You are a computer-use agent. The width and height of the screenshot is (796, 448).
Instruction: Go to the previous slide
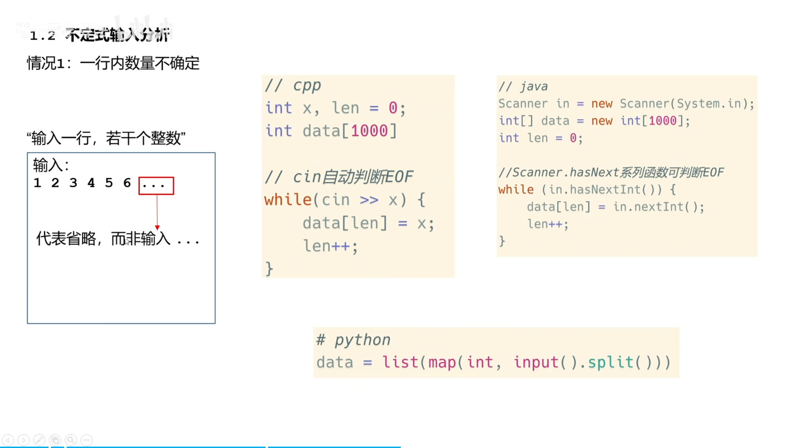[x=8, y=440]
